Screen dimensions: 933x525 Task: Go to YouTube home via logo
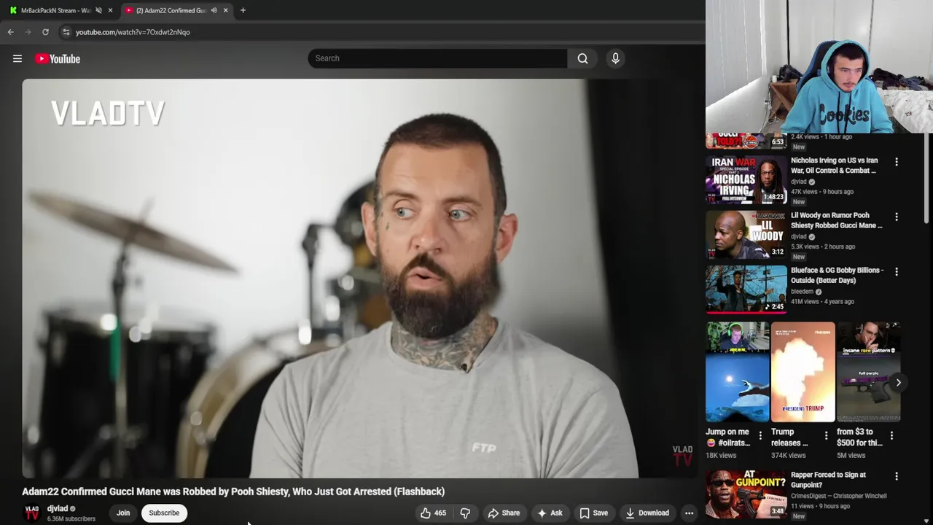click(58, 58)
